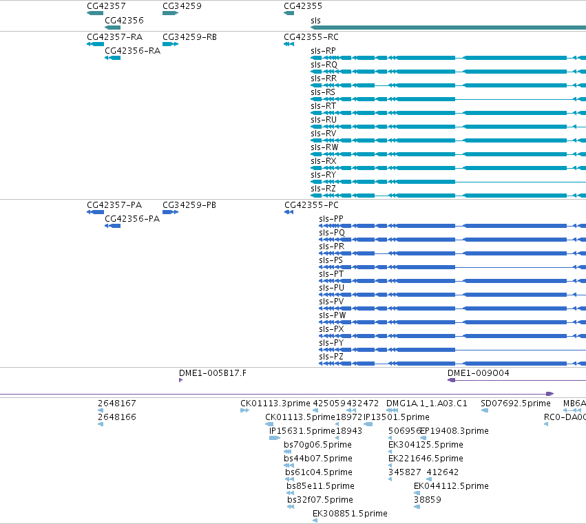The image size is (586, 524).
Task: Select EST feature 38859
Action: pos(417,507)
